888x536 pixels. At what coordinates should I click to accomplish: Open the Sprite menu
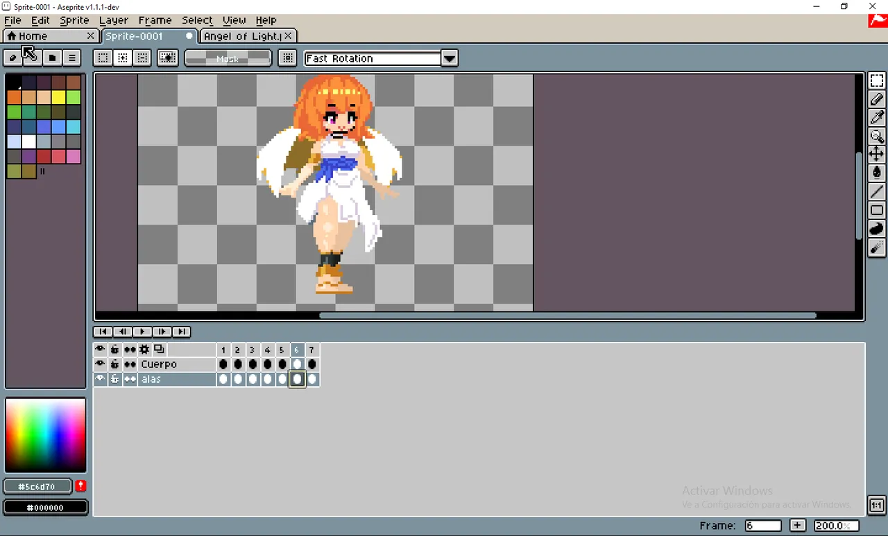tap(74, 20)
